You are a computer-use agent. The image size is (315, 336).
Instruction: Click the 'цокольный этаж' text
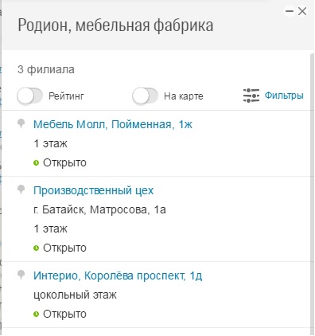click(75, 295)
